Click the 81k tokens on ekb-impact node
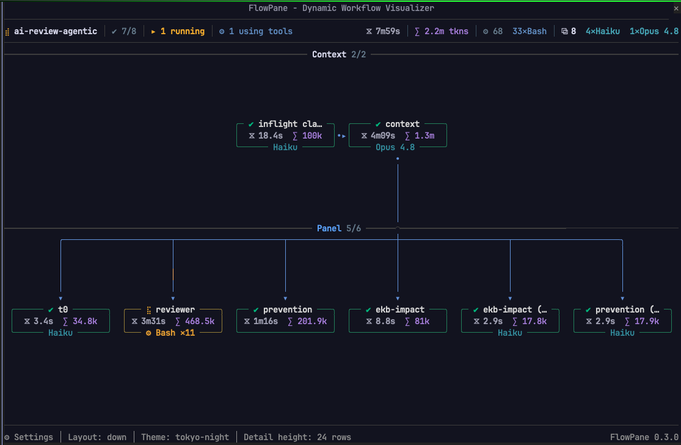The image size is (681, 445). click(421, 321)
